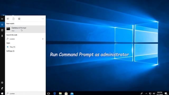Image resolution: width=169 pixels, height=95 pixels.
Task: Open Action Center notifications icon
Action: (166, 93)
